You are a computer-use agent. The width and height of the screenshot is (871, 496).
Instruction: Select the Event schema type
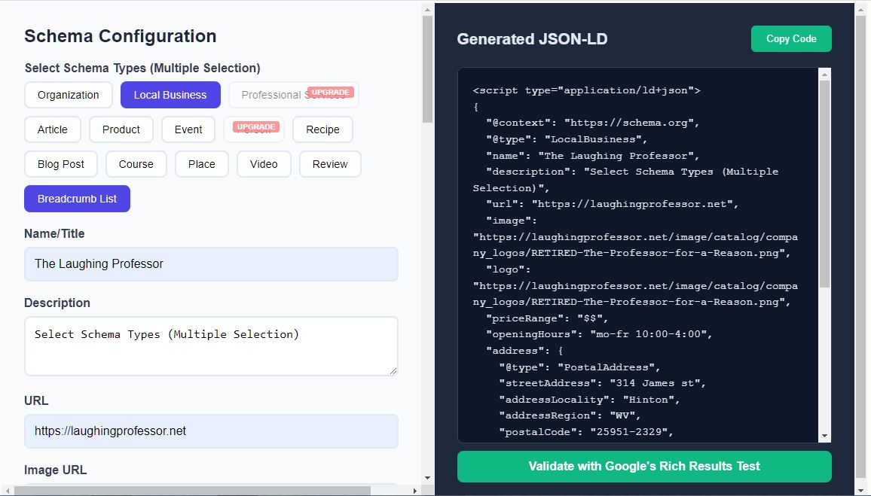tap(188, 129)
